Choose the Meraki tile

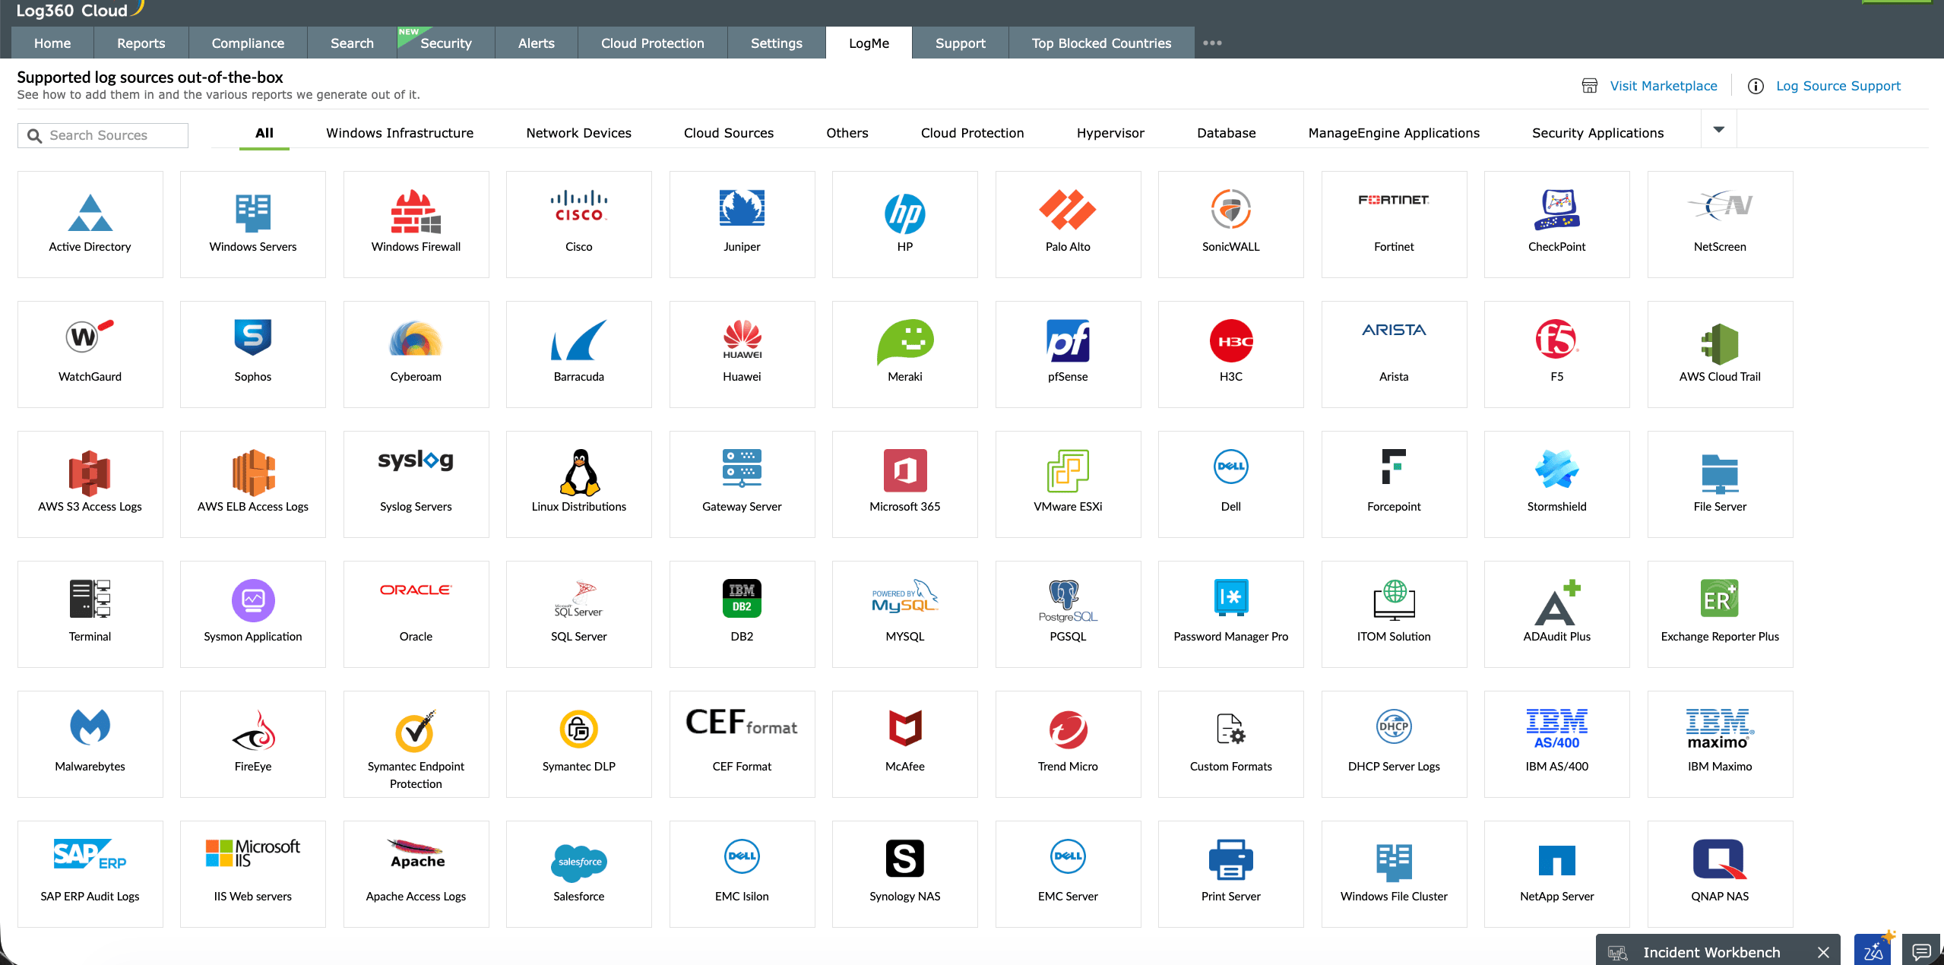(x=905, y=354)
